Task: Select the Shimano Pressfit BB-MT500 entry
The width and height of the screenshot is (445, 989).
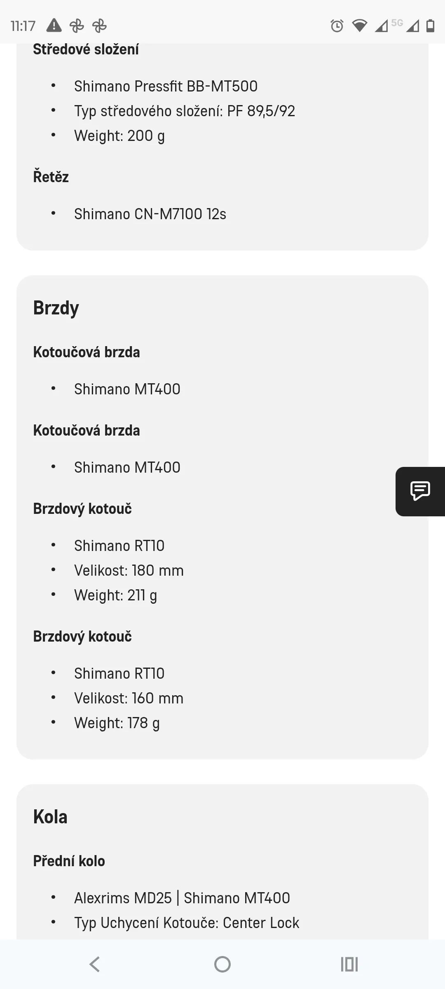Action: coord(166,87)
